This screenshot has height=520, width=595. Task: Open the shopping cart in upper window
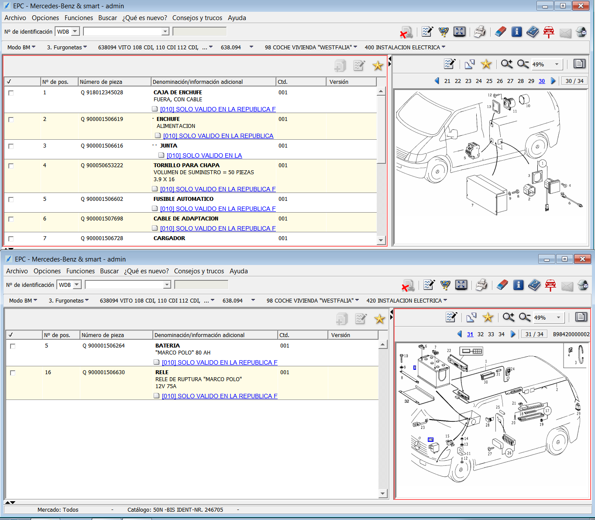tap(444, 31)
